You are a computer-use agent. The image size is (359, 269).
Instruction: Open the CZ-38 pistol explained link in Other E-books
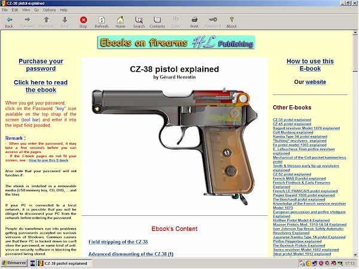292,120
